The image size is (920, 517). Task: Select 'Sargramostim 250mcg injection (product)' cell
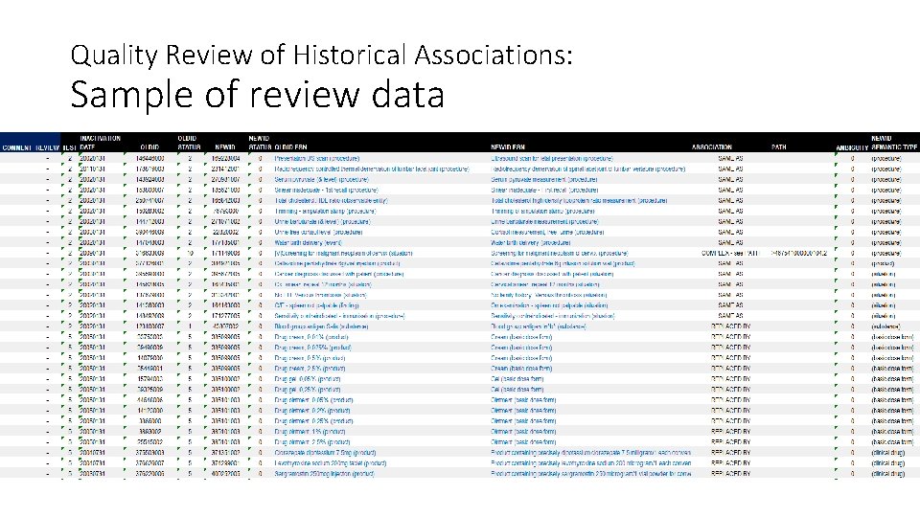coord(324,474)
